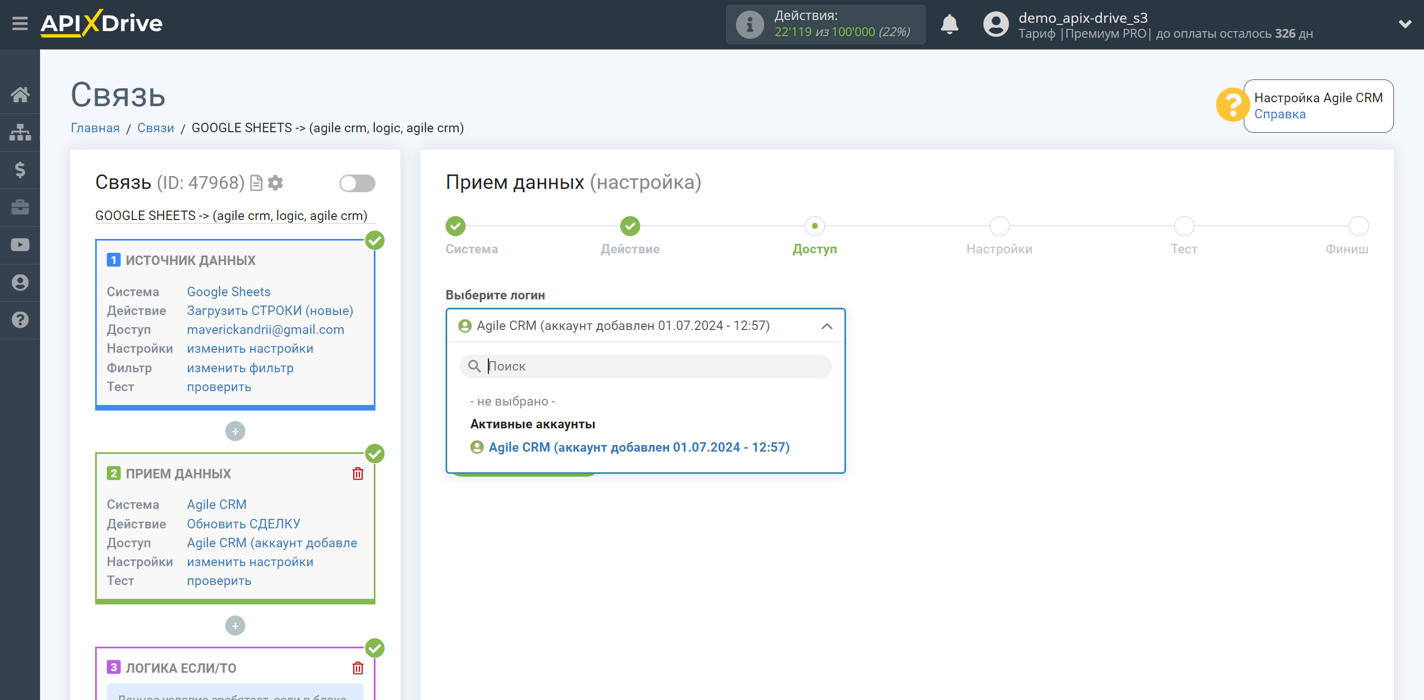
Task: Open Agile CRM account access link in block
Action: point(271,543)
